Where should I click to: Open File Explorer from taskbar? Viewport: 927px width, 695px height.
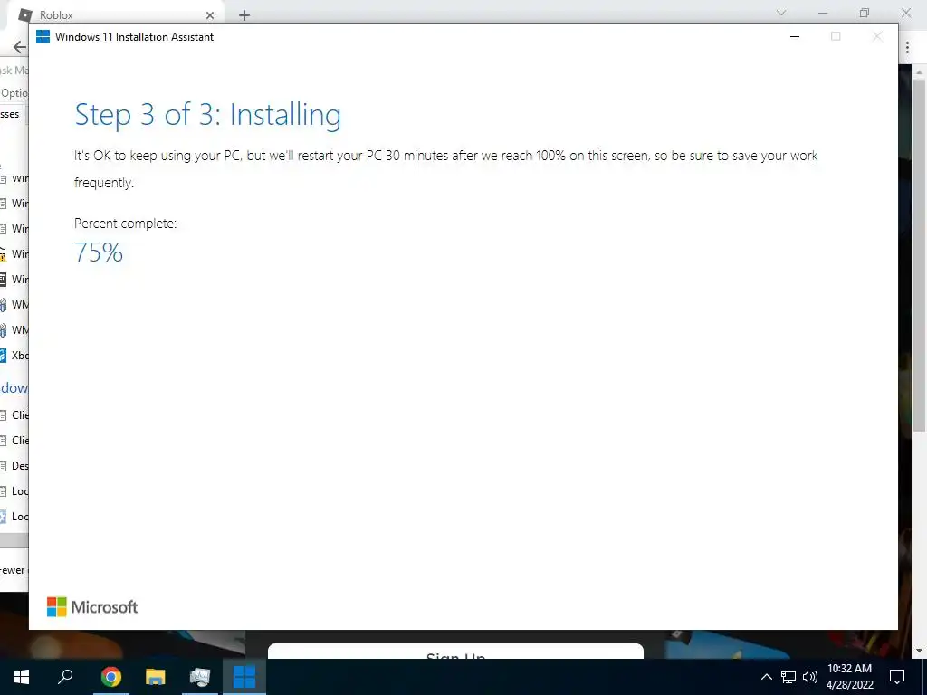[x=156, y=677]
